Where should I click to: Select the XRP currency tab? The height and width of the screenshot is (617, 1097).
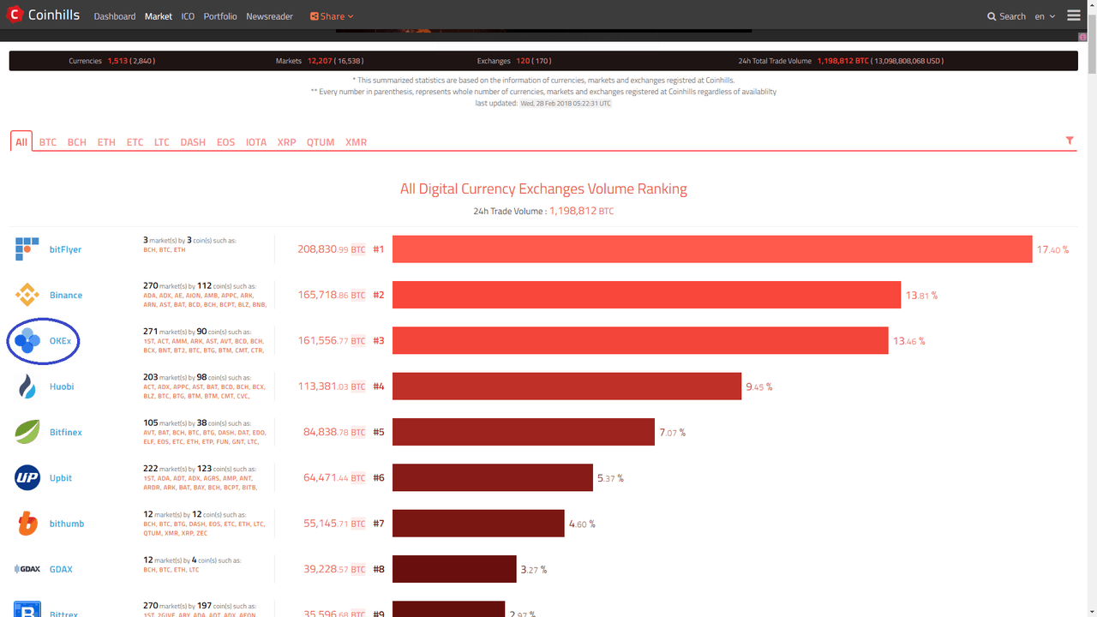(x=286, y=142)
